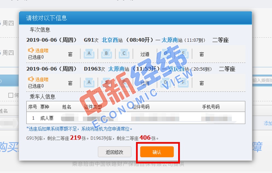272x173 pixels.
Task: Click the D1963 选座喽 speaker icon
Action: [x=31, y=79]
